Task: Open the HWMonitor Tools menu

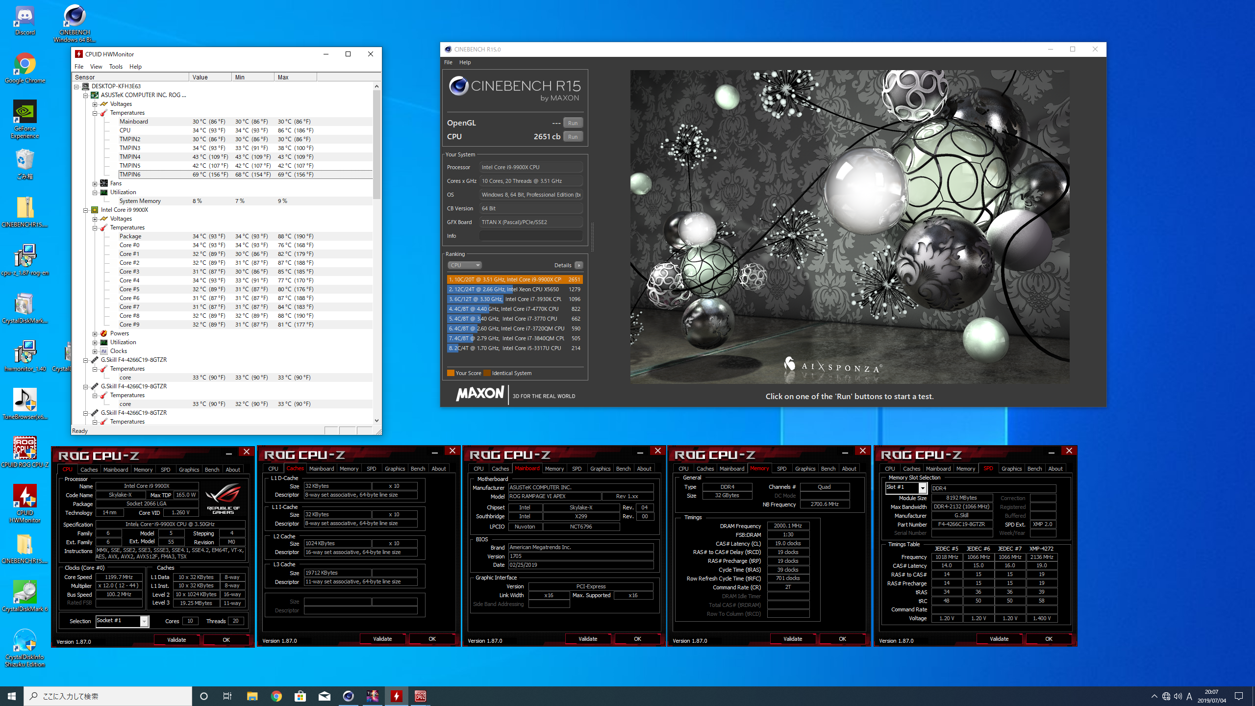Action: tap(116, 67)
